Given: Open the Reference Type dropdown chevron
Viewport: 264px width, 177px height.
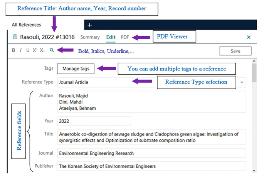Looking at the screenshot, I should (242, 82).
